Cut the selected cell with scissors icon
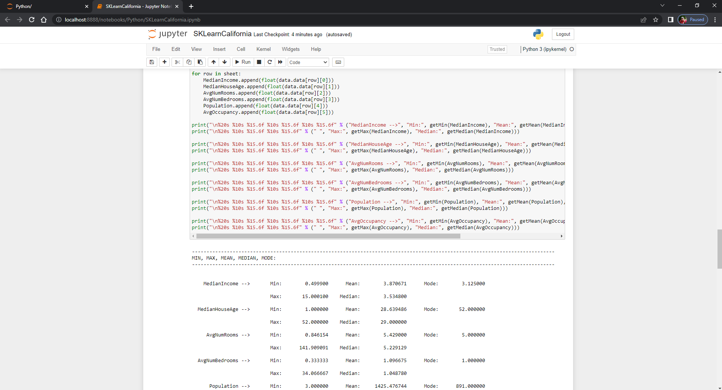Image resolution: width=722 pixels, height=390 pixels. 177,62
